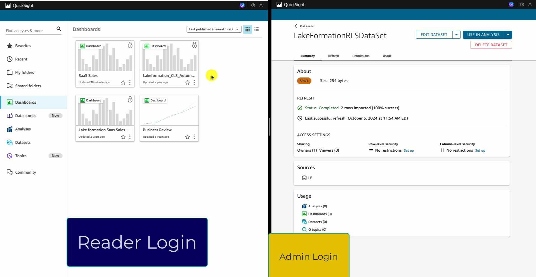This screenshot has height=277, width=536.
Task: Set up column-level security link
Action: coord(480,150)
